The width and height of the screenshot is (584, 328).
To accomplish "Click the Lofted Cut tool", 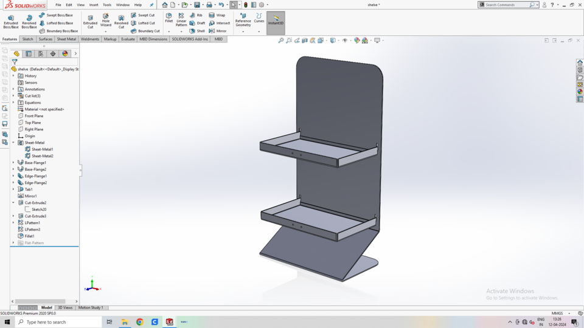I will tap(142, 23).
